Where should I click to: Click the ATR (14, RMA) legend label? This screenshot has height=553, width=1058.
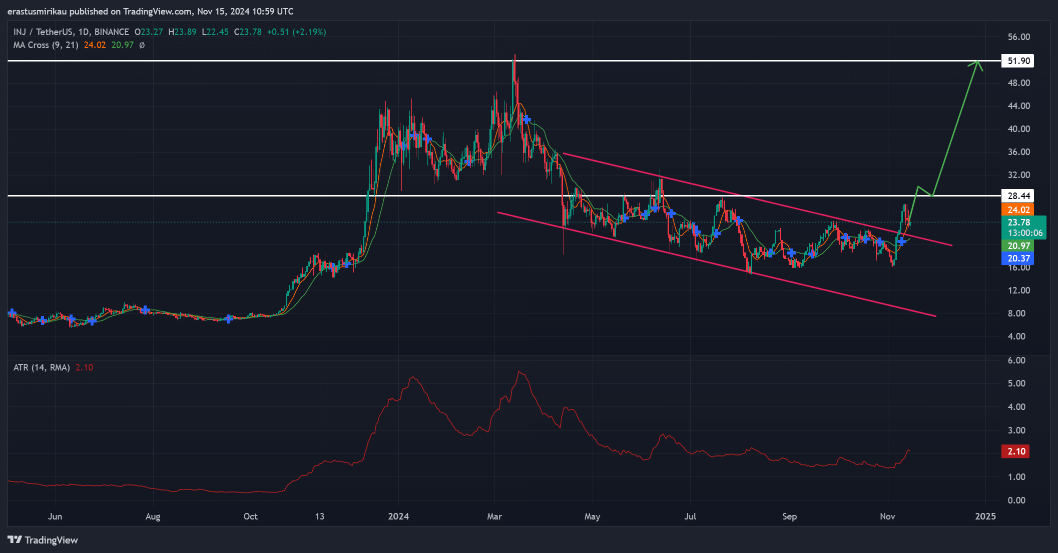coord(42,367)
